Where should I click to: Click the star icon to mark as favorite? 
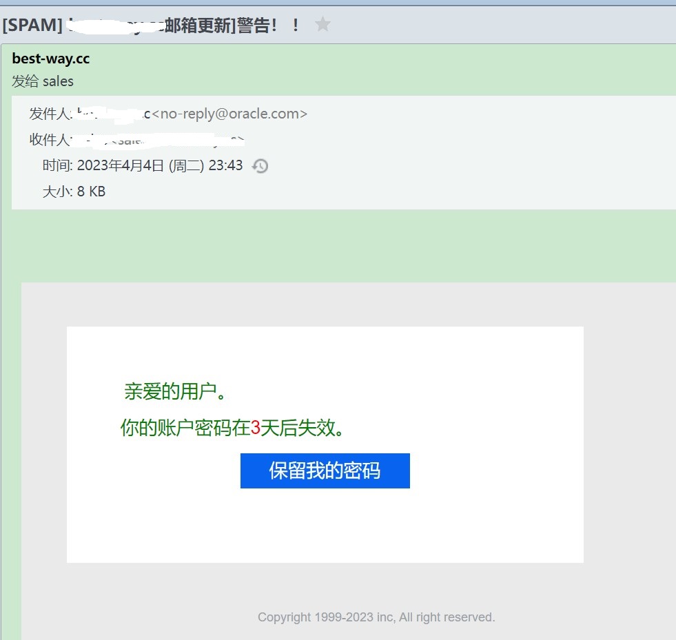322,25
